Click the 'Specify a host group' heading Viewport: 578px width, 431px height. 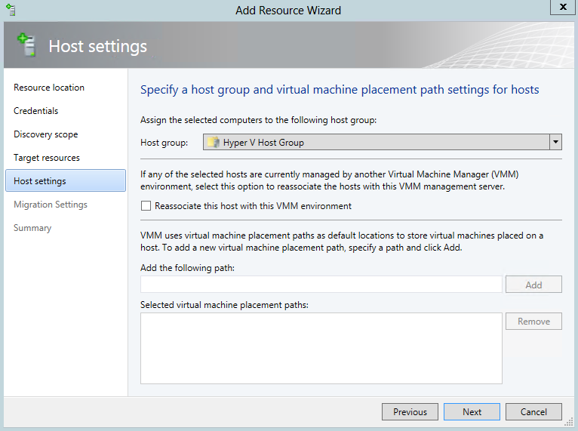pyautogui.click(x=340, y=90)
